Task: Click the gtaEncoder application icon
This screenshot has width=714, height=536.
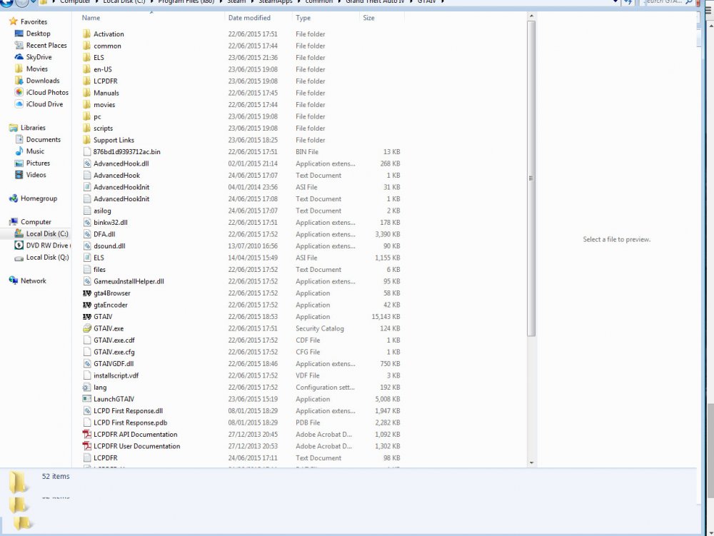Action: coord(87,305)
